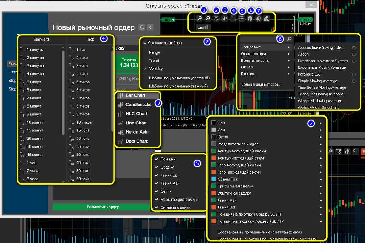Click the zoom out magnifier icon
This screenshot has width=365, height=243.
[199, 19]
